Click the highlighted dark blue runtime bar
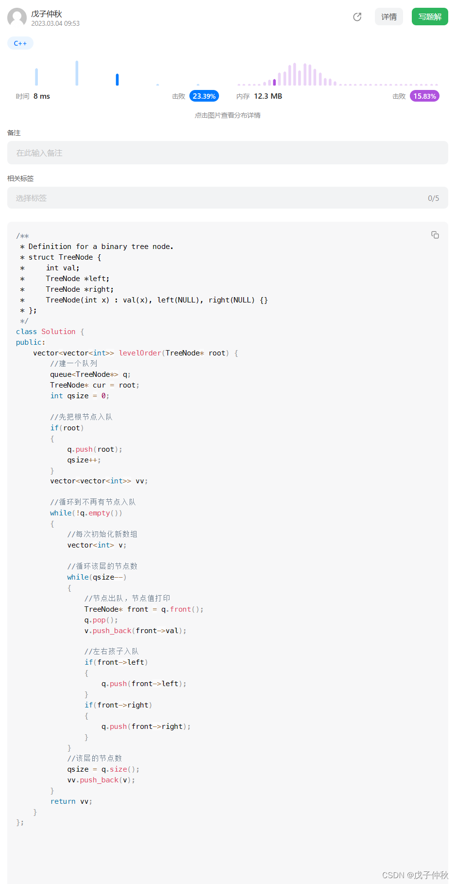 point(117,80)
